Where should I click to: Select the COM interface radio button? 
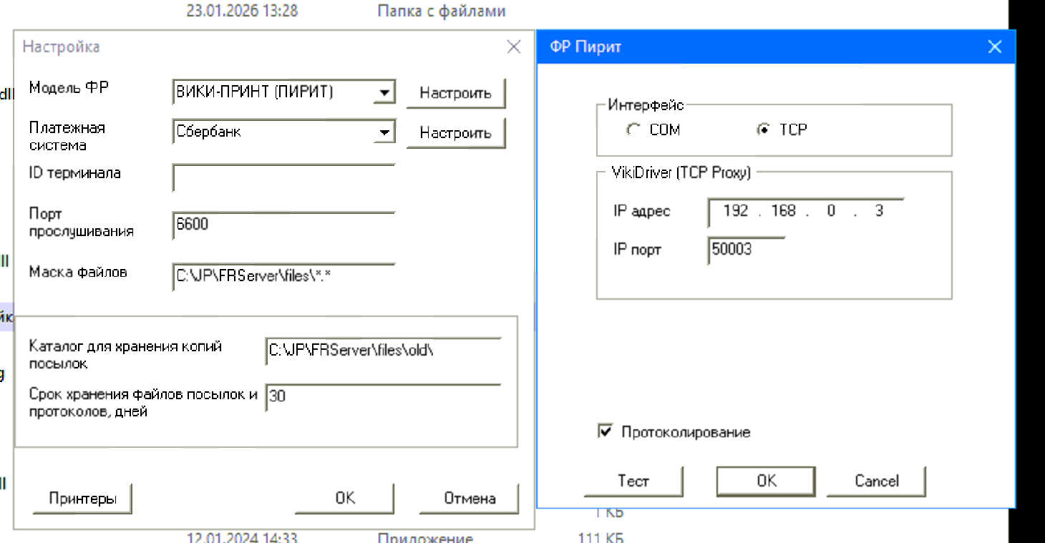click(x=633, y=129)
